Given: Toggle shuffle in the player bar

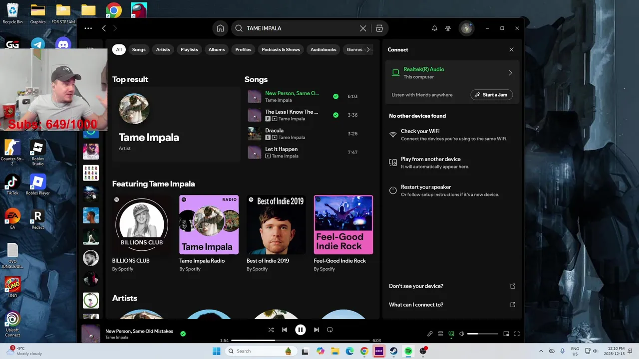Looking at the screenshot, I should [271, 330].
